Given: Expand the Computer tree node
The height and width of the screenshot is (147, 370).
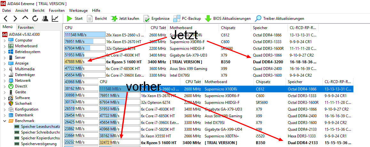Looking at the screenshot, I should 5,40.
